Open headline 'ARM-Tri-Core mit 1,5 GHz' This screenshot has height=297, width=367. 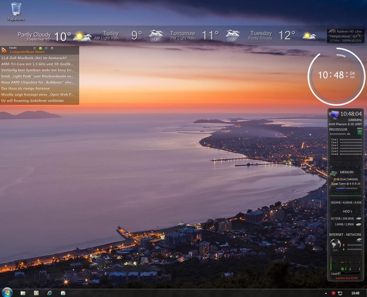[39, 64]
